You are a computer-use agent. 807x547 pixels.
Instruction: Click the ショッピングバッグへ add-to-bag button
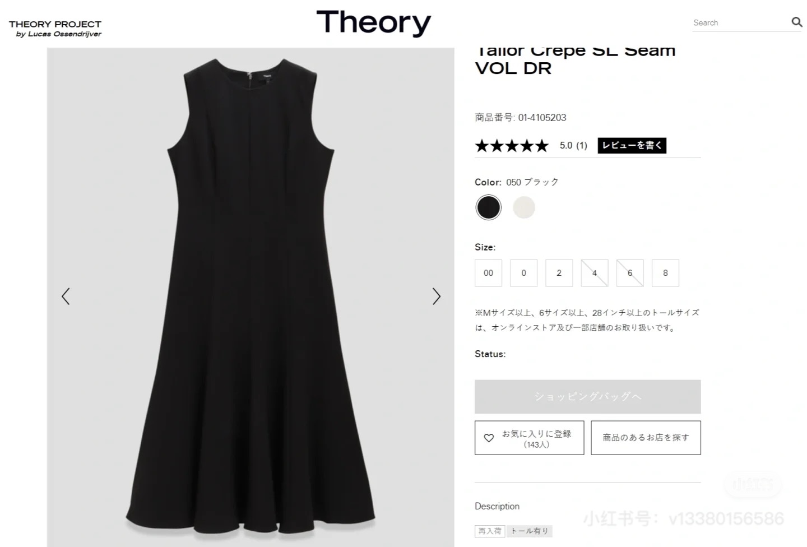588,397
